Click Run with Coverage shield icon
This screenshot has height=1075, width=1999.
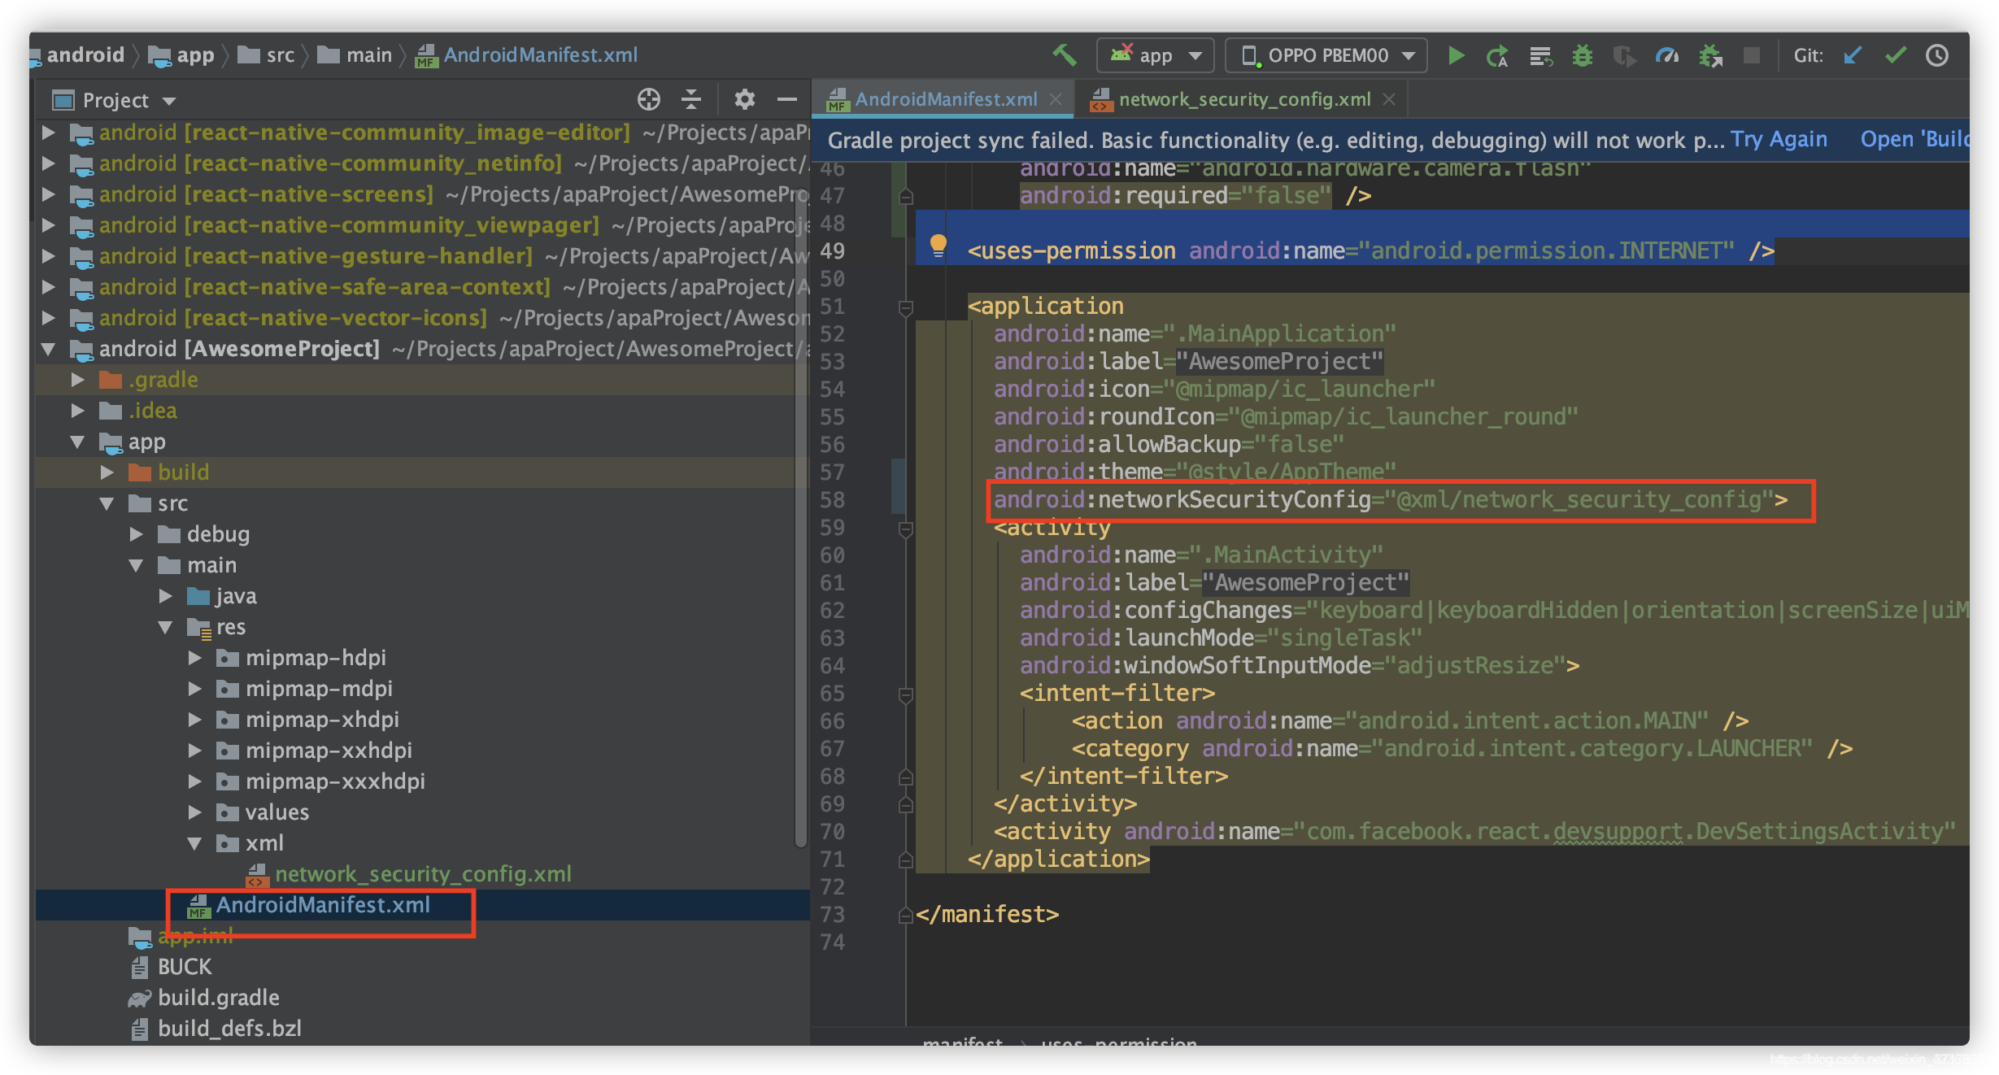(1624, 56)
